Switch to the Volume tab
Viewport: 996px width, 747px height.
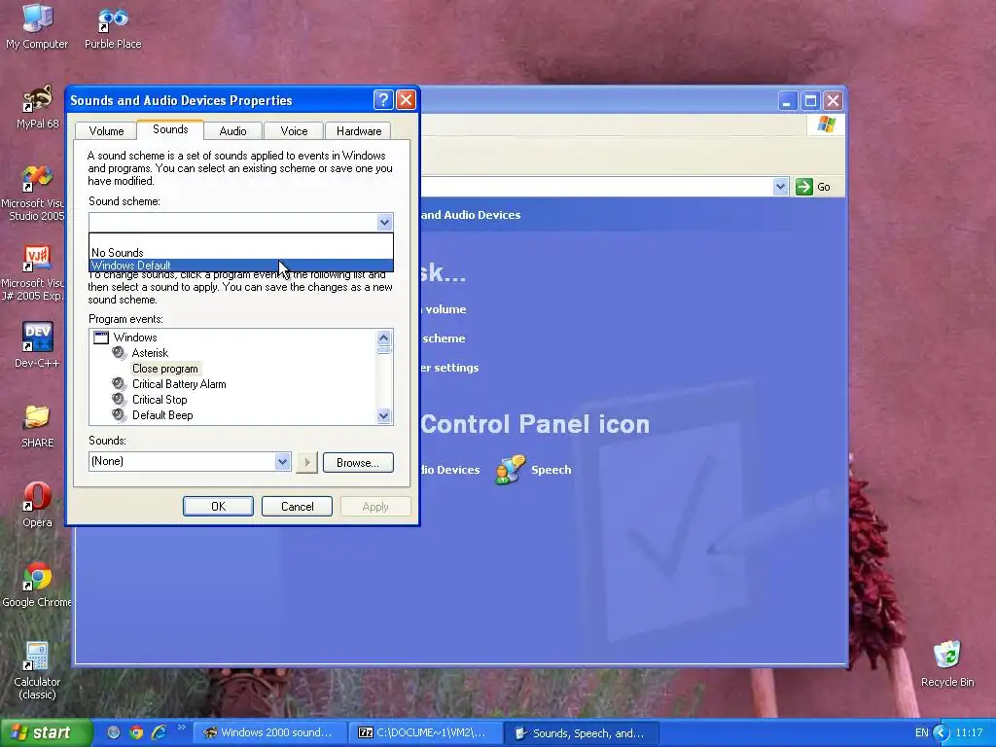106,131
